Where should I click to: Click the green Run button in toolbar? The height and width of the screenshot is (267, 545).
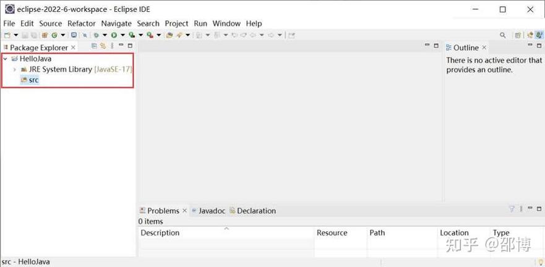114,35
